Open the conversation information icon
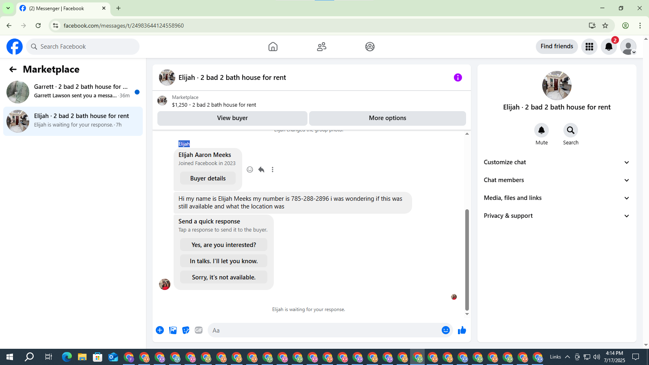Screen dimensions: 649x365 pos(458,77)
